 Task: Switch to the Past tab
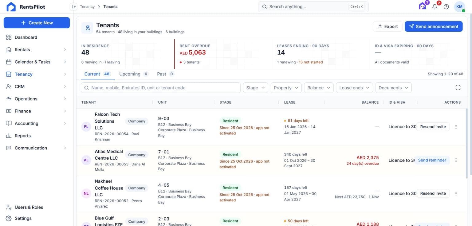pos(165,74)
